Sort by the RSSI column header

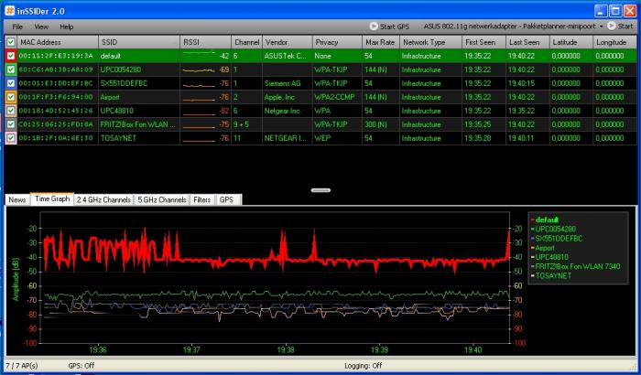pos(205,42)
